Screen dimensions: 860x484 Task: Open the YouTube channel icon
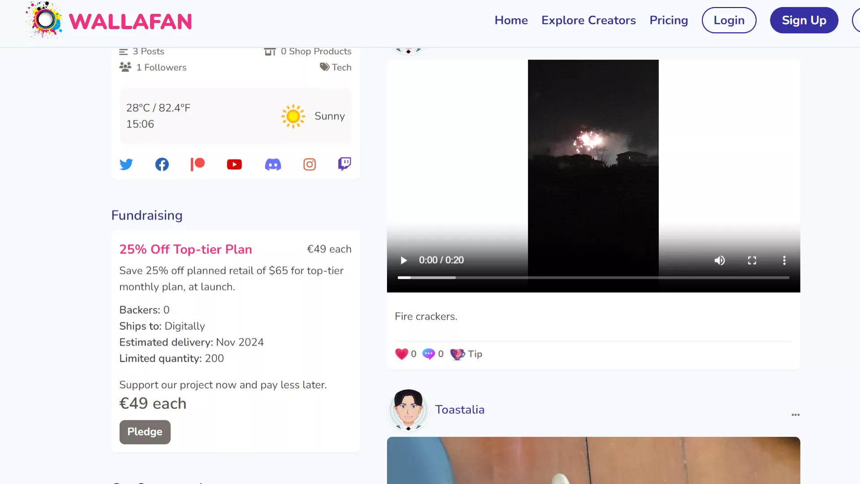pos(234,164)
